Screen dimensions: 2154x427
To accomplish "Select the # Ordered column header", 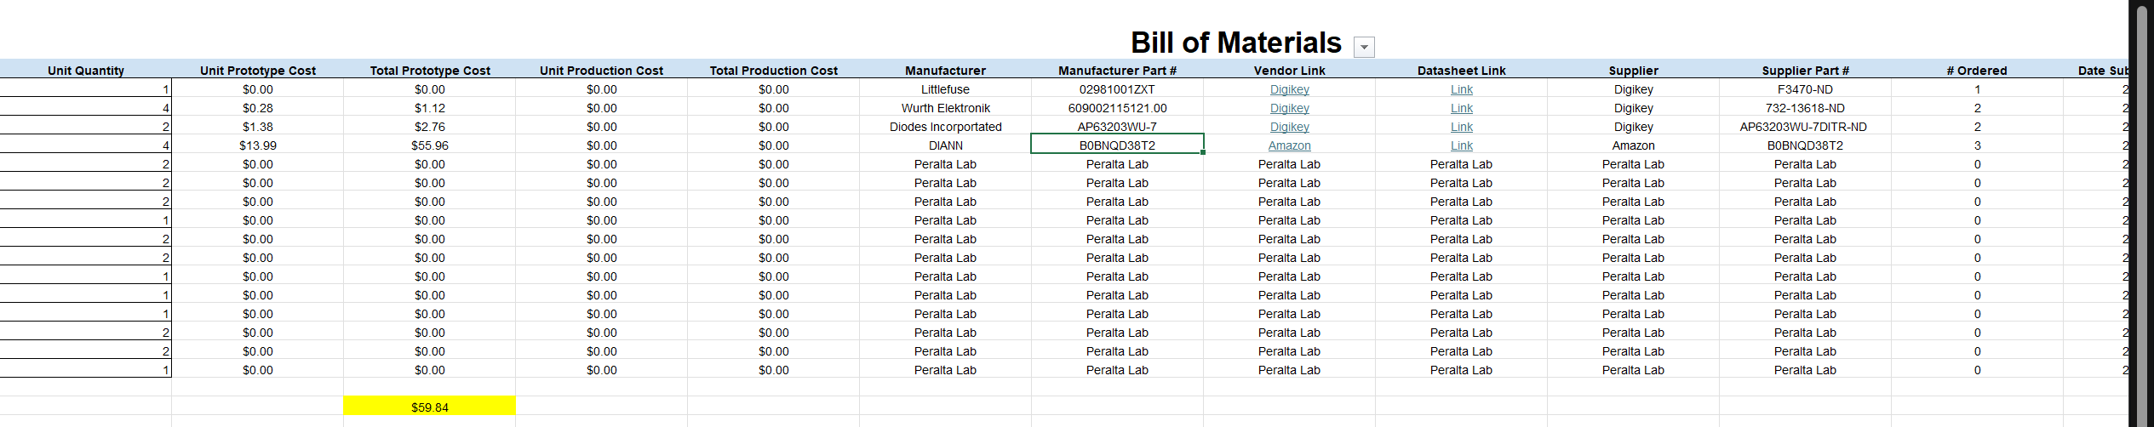I will tap(1977, 71).
